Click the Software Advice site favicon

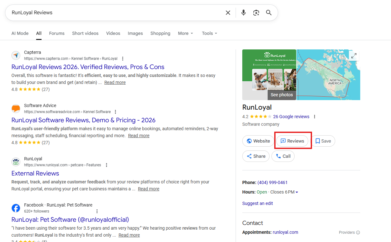pyautogui.click(x=16, y=109)
